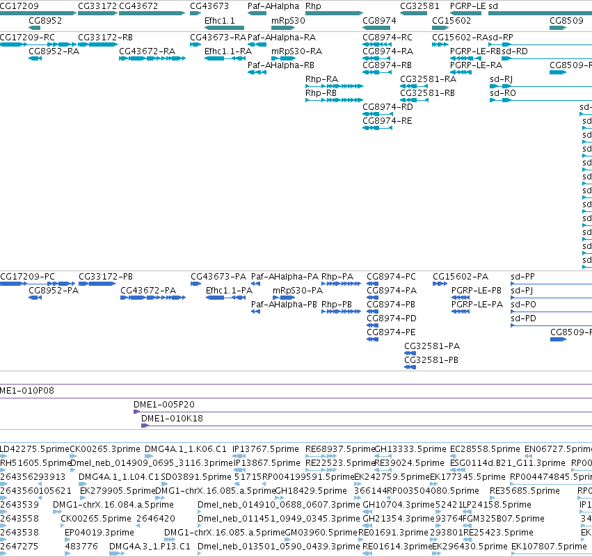Select protein CG8974-PE

pos(391,332)
